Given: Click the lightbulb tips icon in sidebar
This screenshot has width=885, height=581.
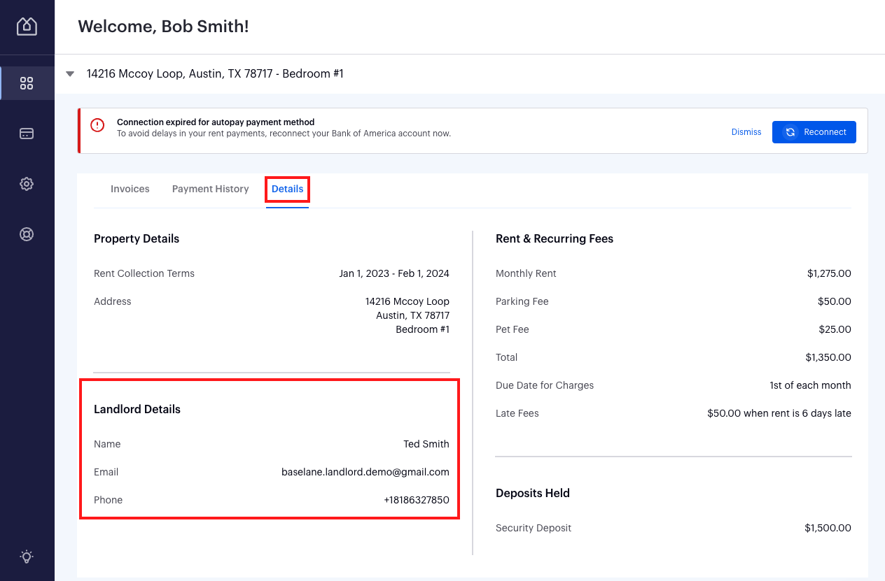Looking at the screenshot, I should 27,557.
